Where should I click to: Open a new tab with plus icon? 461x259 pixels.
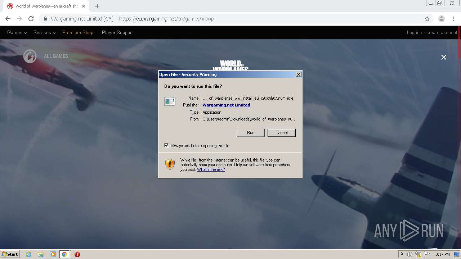[97, 6]
